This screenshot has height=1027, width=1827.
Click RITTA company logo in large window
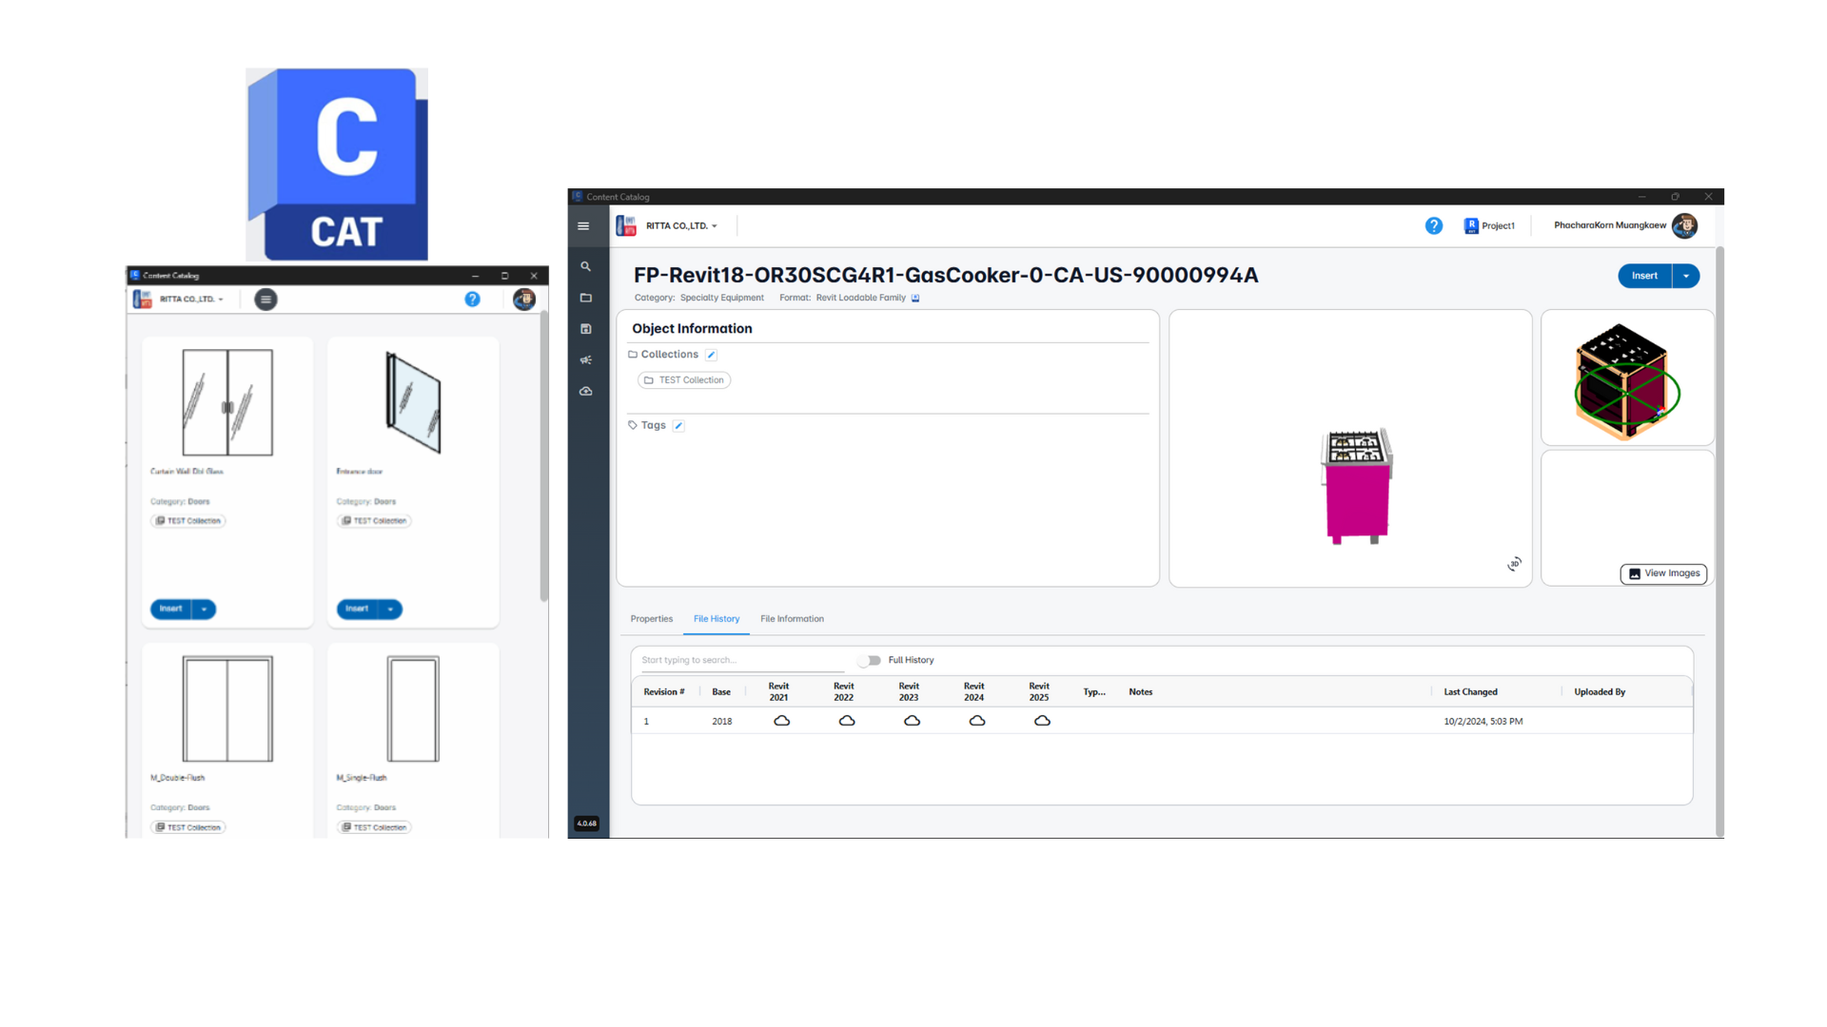coord(626,226)
